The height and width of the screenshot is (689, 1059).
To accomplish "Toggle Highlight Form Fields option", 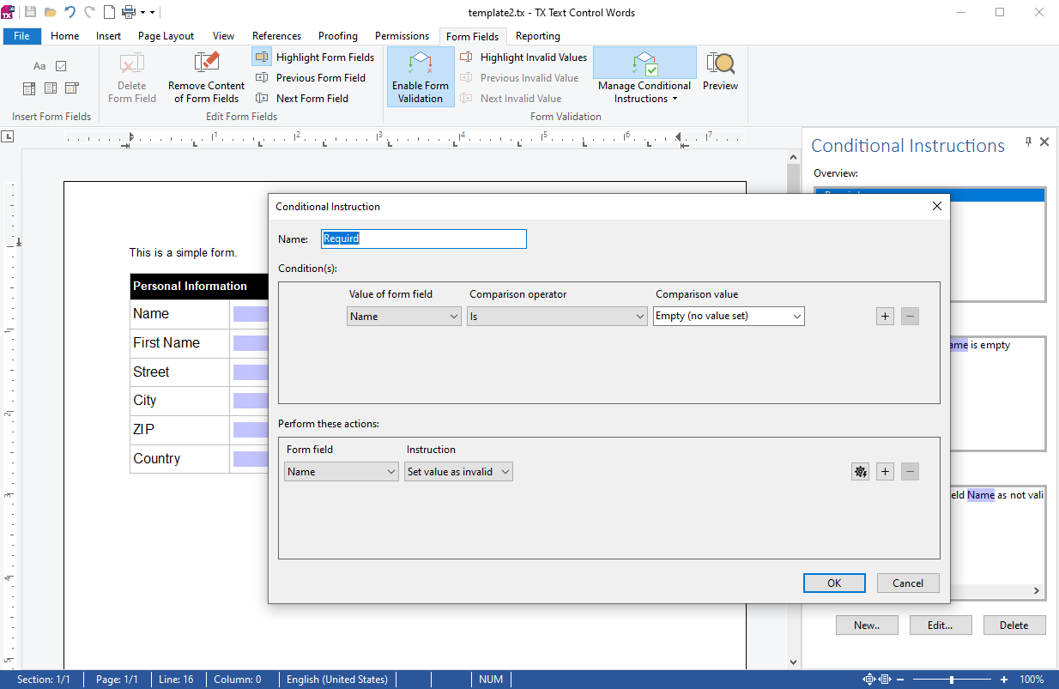I will pyautogui.click(x=314, y=57).
